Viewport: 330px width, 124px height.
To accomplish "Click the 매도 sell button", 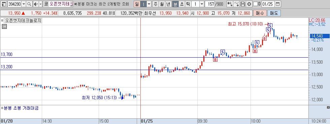I will [x=274, y=13].
